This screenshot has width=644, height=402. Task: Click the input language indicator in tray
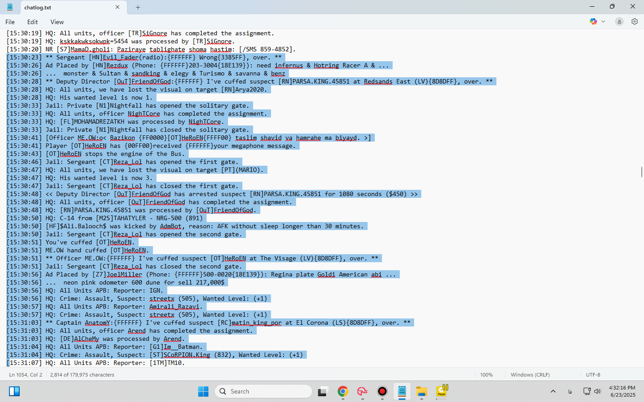pos(570,392)
